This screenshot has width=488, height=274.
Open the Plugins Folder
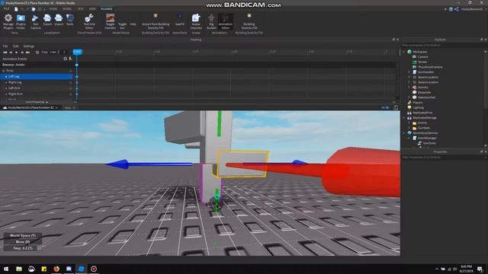pos(21,21)
